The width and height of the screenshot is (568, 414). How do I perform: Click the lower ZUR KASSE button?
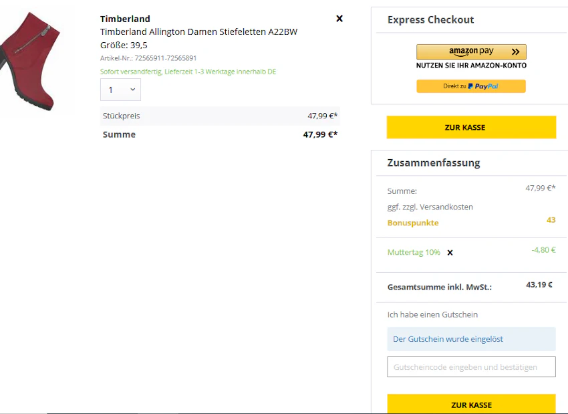coord(471,404)
